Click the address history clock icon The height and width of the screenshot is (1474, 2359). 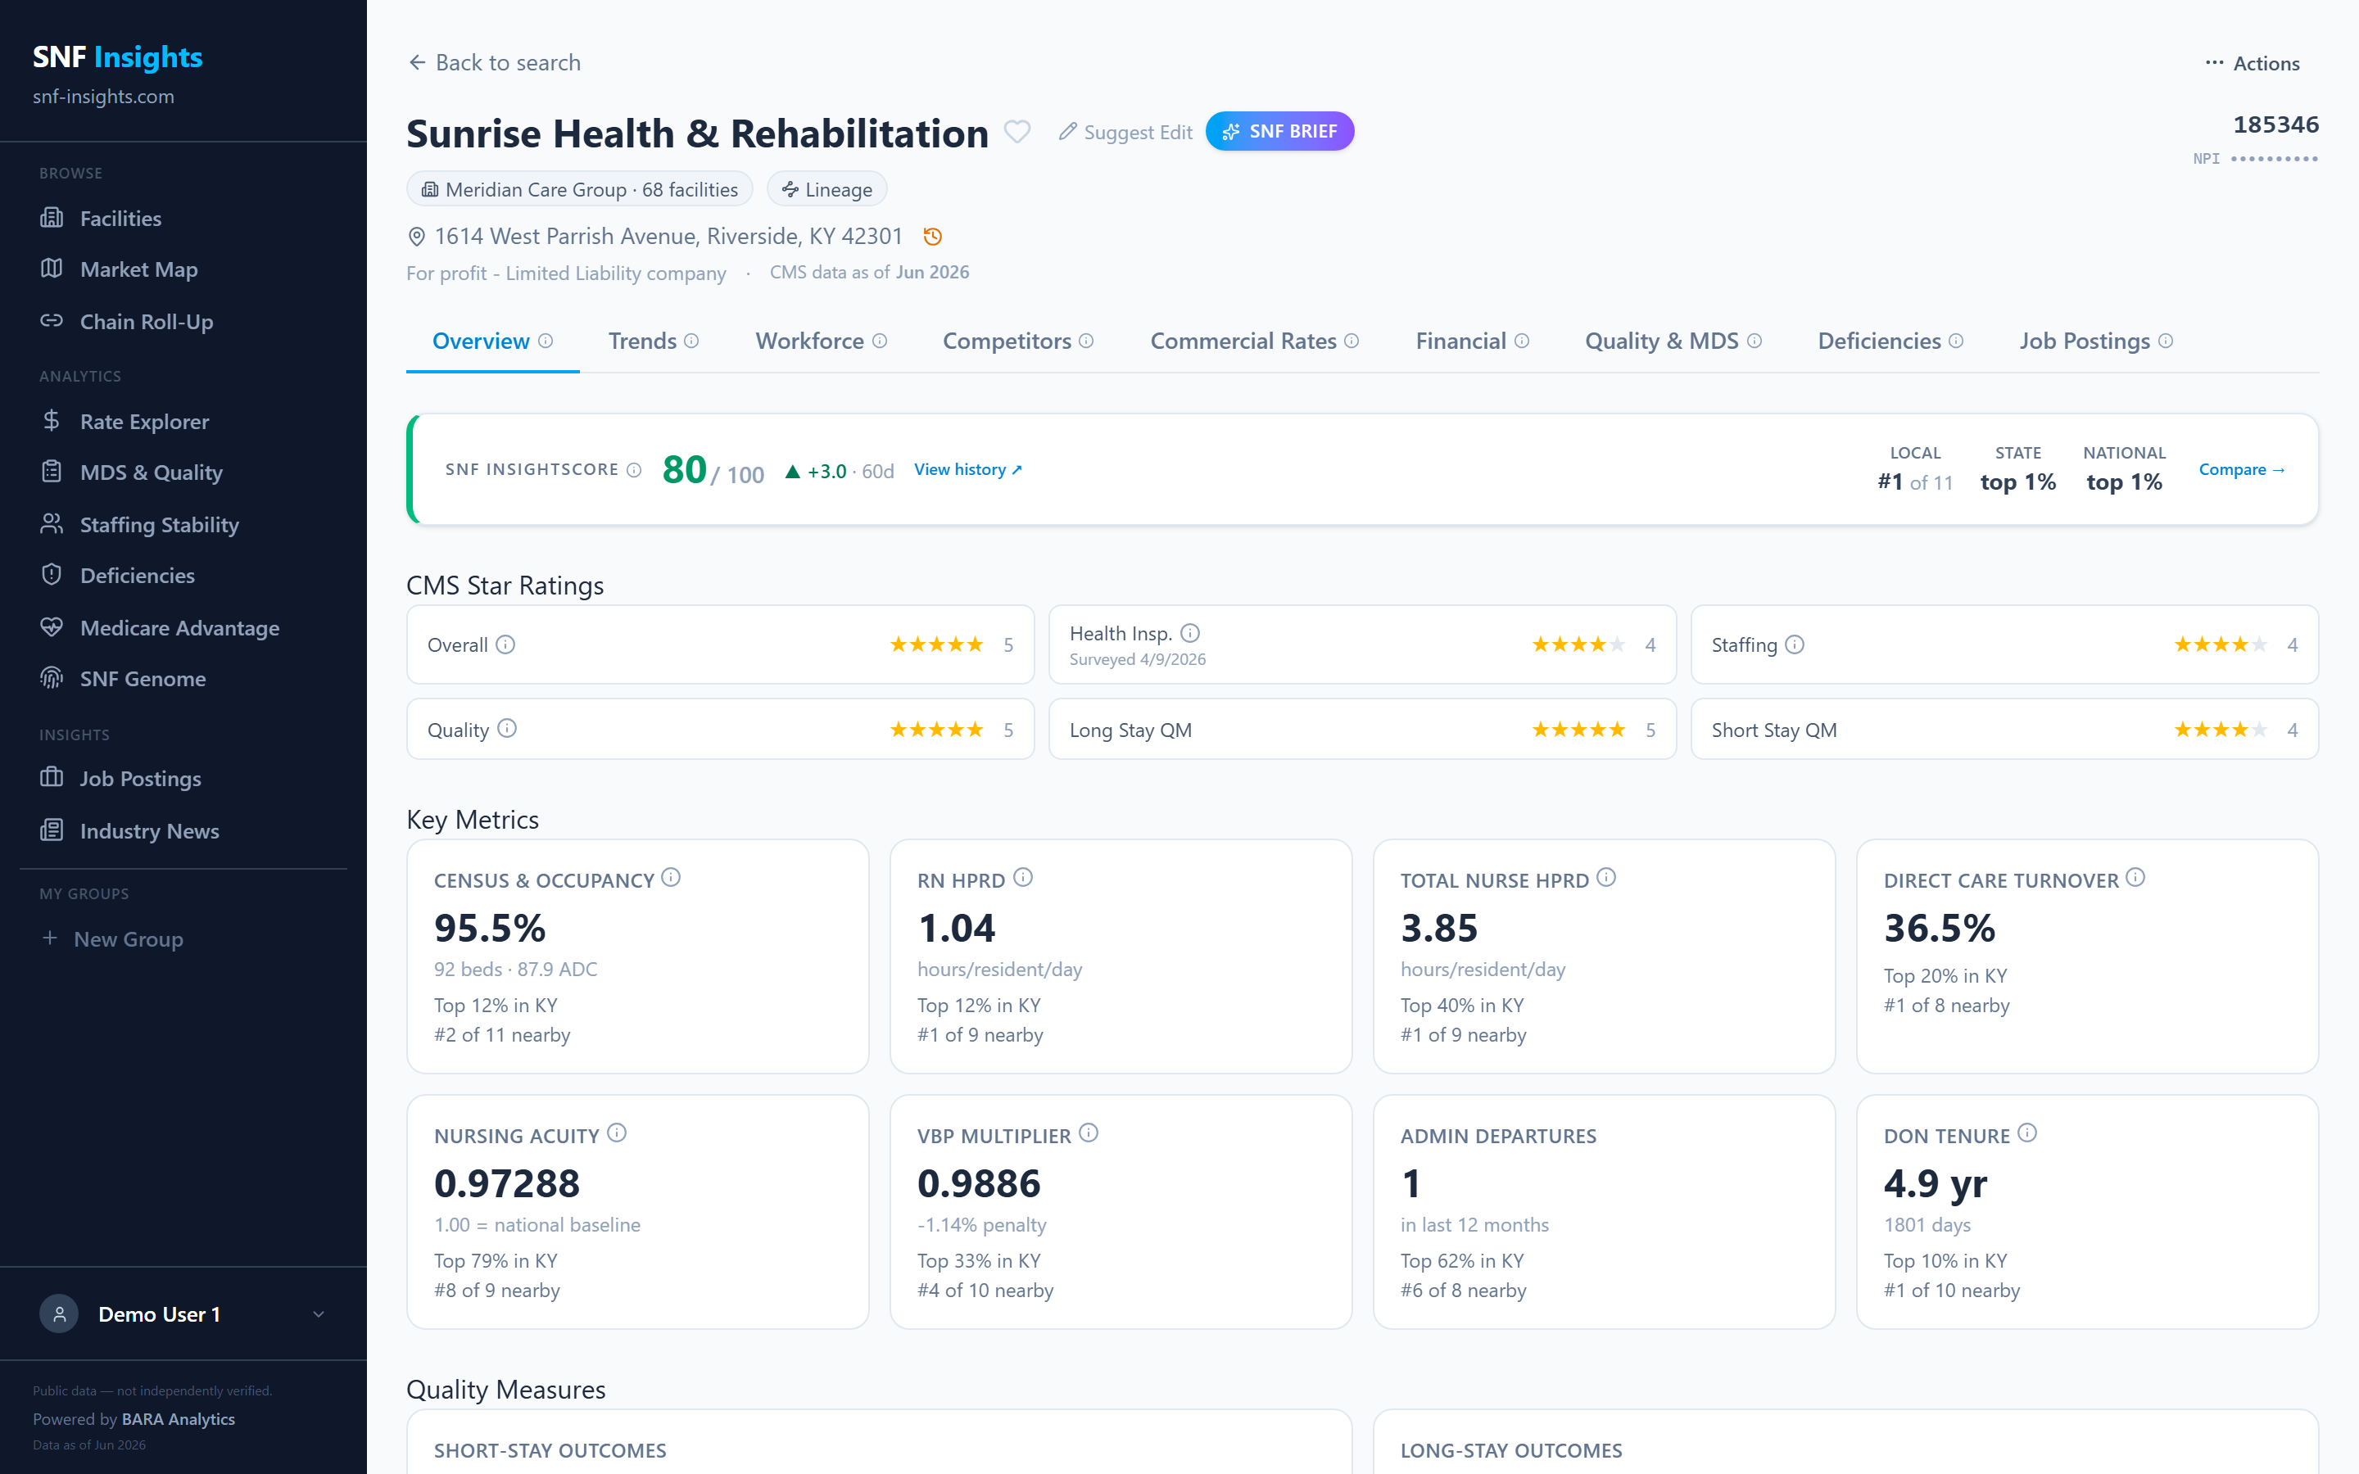click(932, 236)
